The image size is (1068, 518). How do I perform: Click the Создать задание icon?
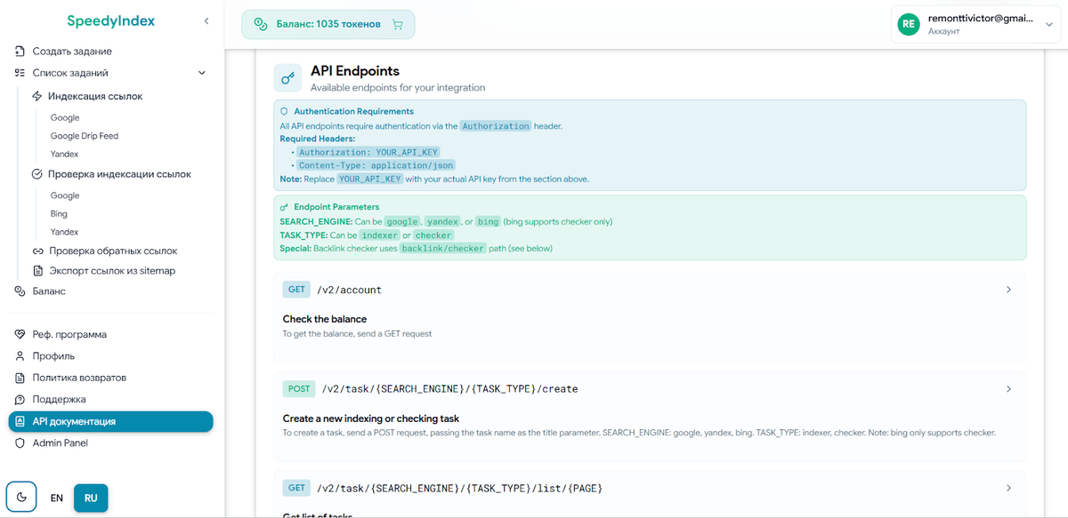point(20,52)
